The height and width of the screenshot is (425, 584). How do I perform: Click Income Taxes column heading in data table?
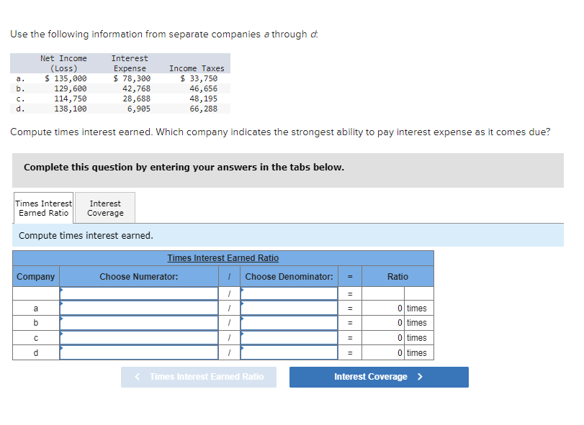click(197, 68)
